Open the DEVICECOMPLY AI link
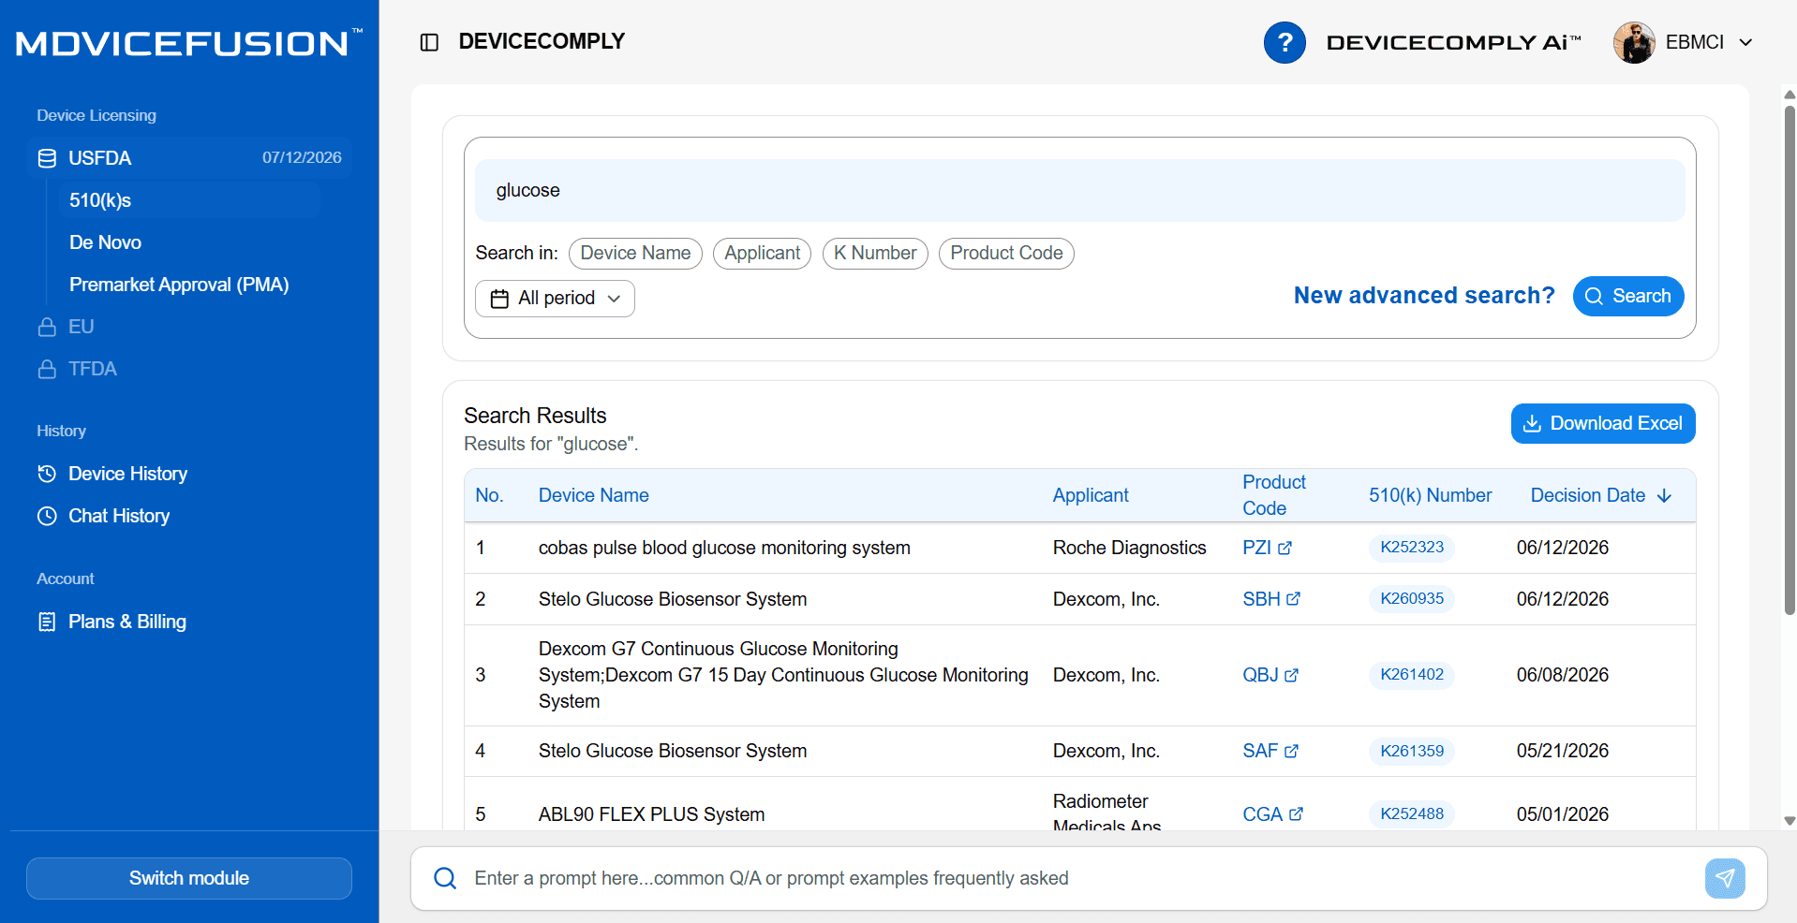The image size is (1797, 923). point(1453,42)
